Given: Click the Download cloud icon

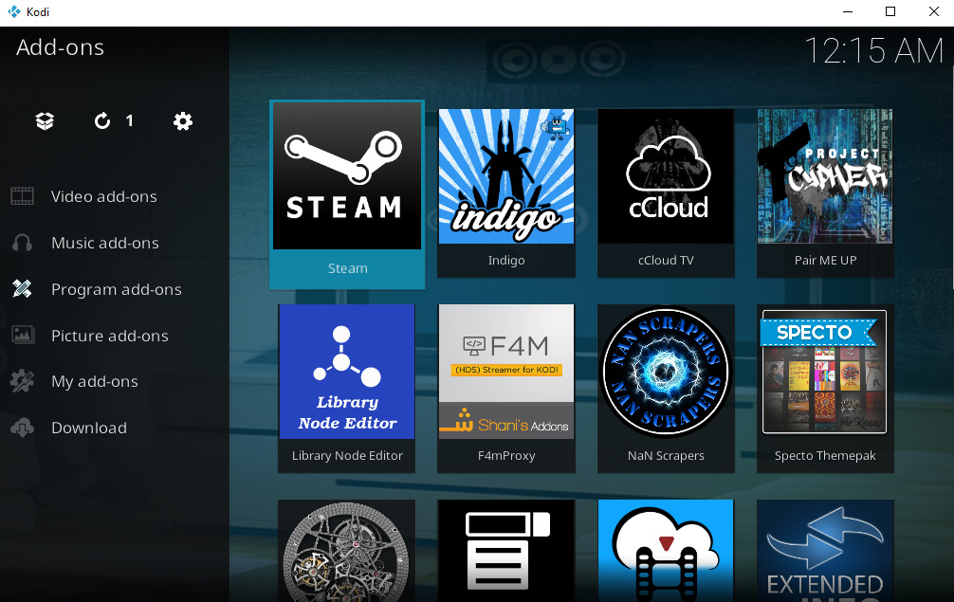Looking at the screenshot, I should click(23, 428).
